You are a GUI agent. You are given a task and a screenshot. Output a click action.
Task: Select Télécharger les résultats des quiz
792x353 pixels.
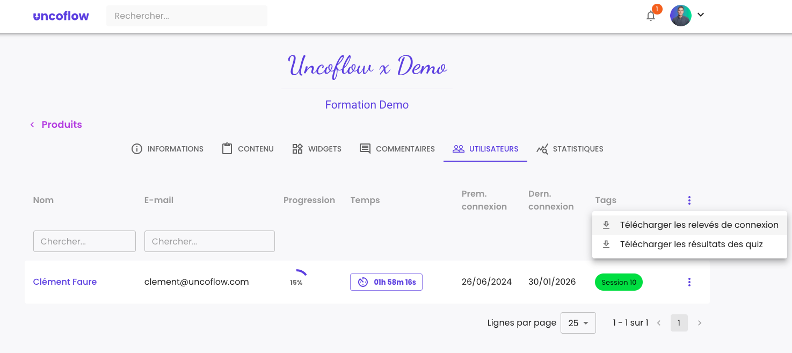(x=689, y=244)
